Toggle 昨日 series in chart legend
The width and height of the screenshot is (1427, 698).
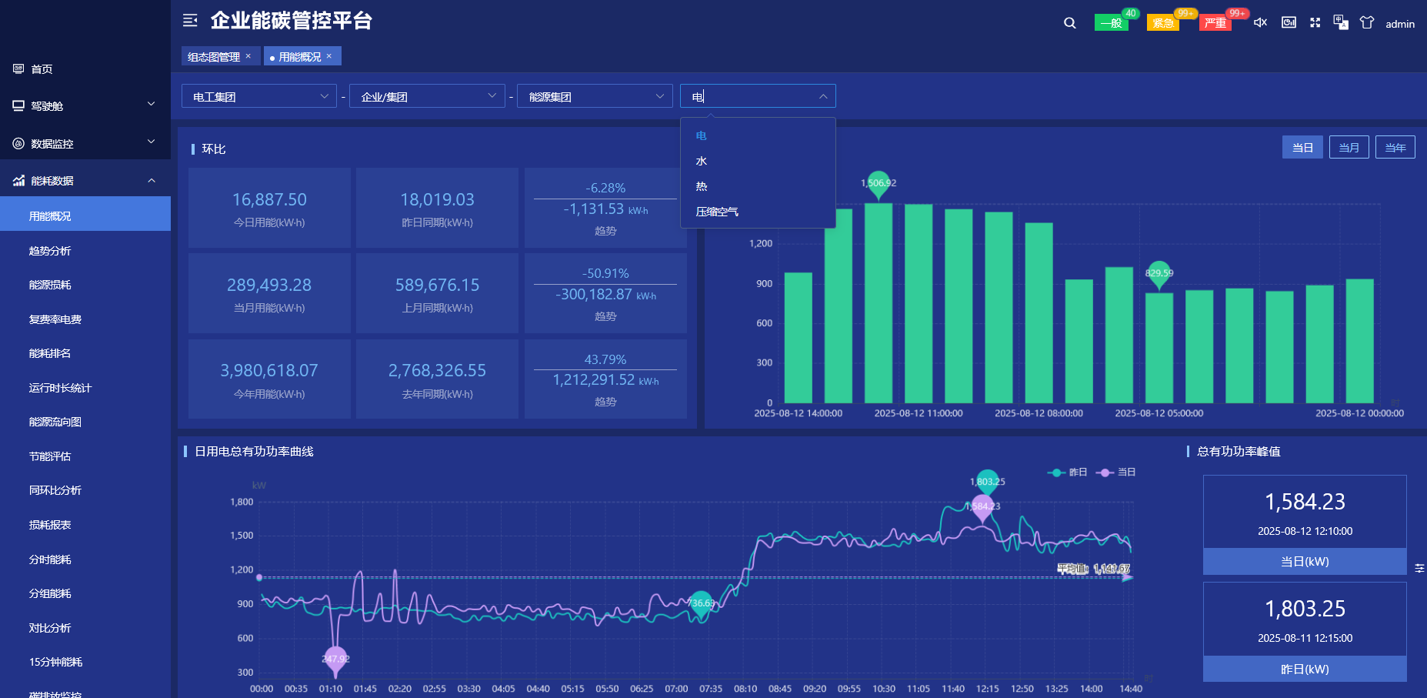[1068, 473]
